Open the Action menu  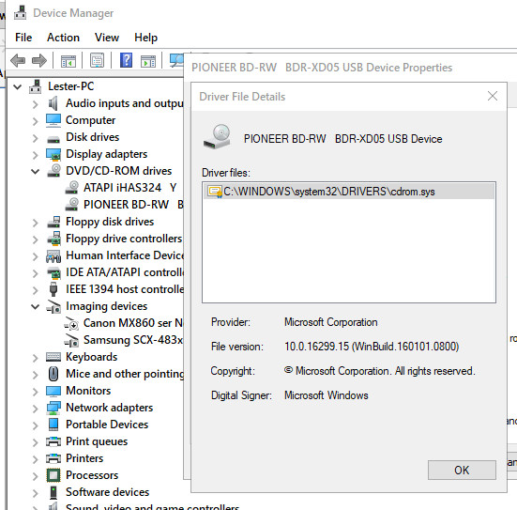[63, 38]
